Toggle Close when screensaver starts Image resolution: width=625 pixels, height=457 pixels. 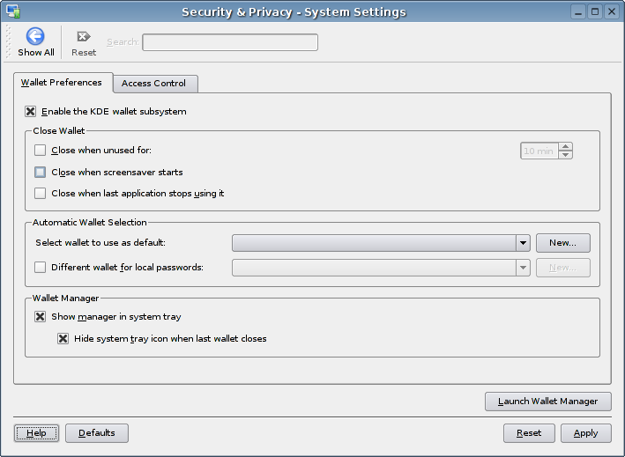coord(41,172)
